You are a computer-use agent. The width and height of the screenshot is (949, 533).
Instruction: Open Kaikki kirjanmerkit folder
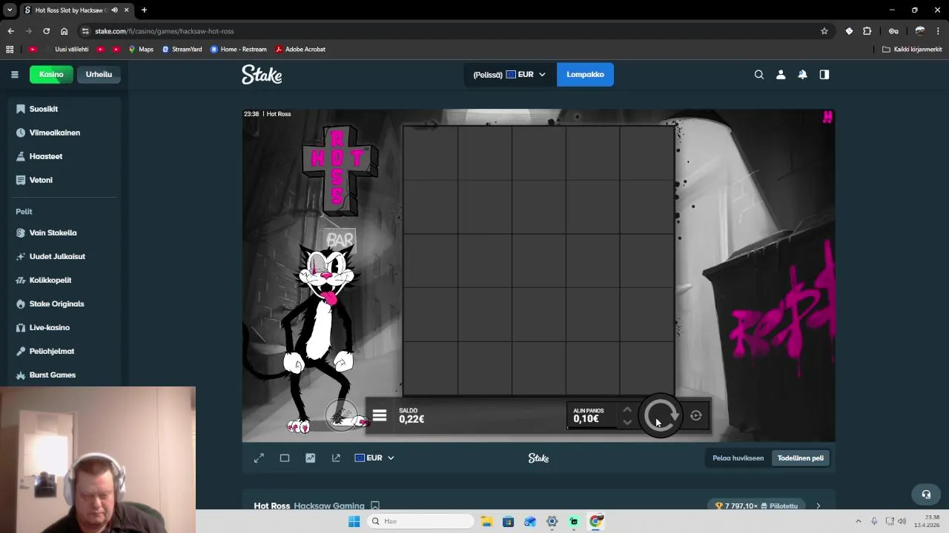(x=913, y=50)
